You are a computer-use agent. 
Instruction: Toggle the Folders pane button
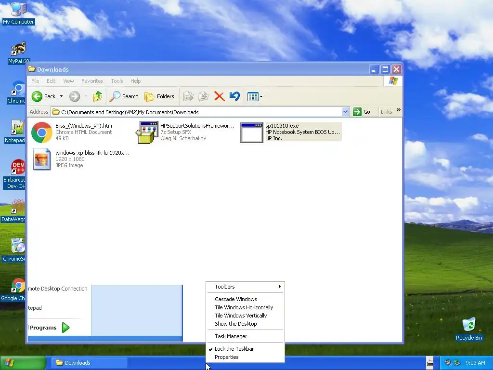tap(159, 96)
